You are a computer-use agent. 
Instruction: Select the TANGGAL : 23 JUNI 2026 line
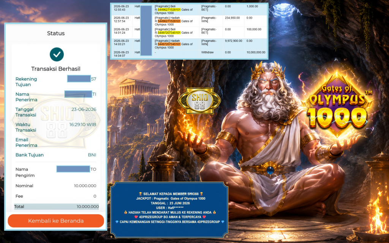pyautogui.click(x=170, y=203)
